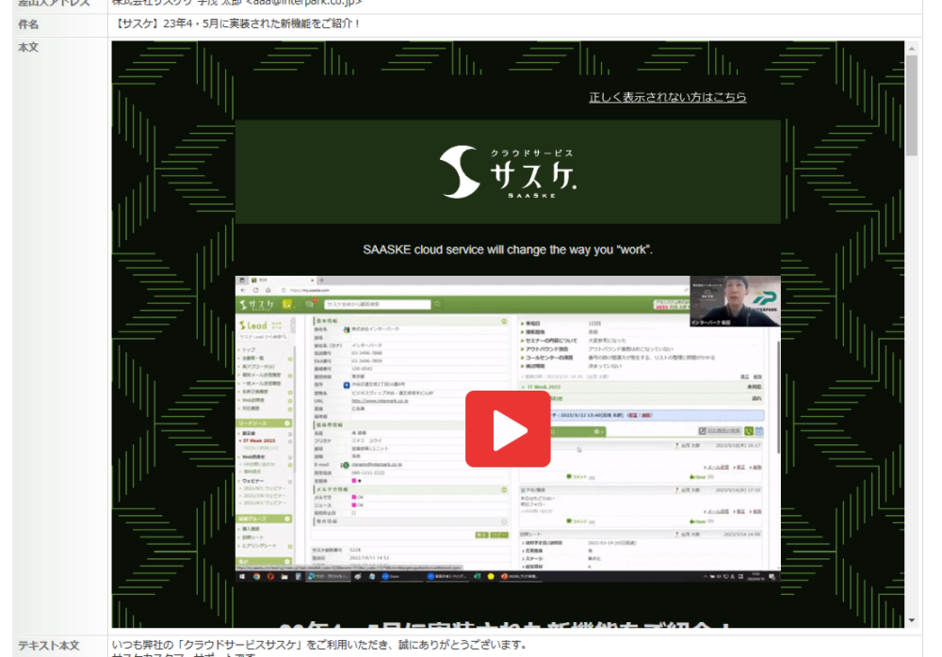Open the 正しく表示されない方はこちら link

(668, 97)
